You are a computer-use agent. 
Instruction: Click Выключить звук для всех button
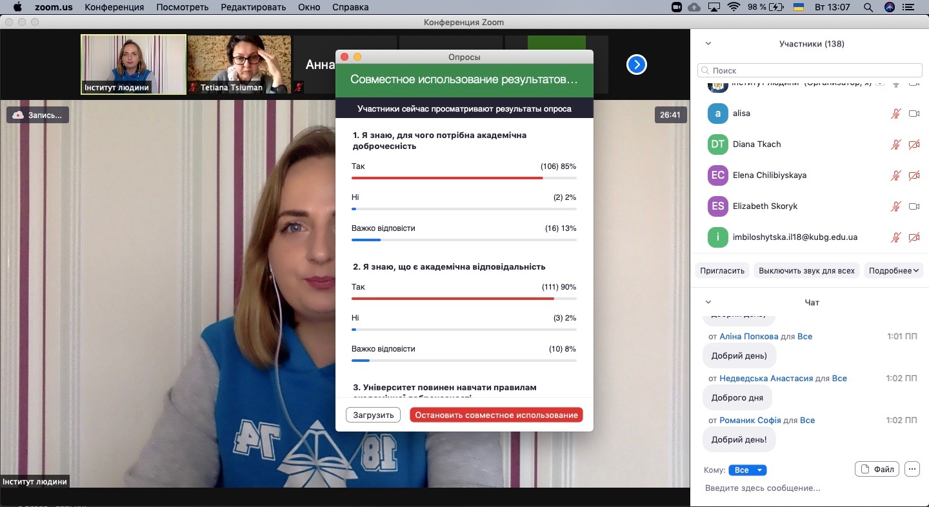(806, 271)
